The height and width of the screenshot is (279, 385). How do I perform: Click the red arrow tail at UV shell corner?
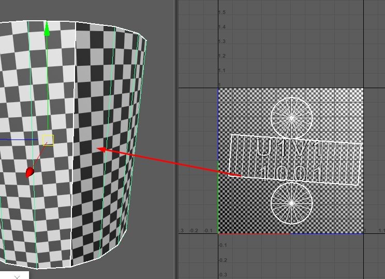pos(234,175)
